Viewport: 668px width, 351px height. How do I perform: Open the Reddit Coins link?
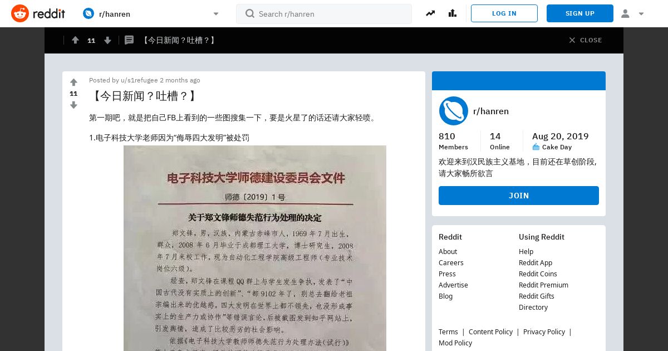pos(538,274)
